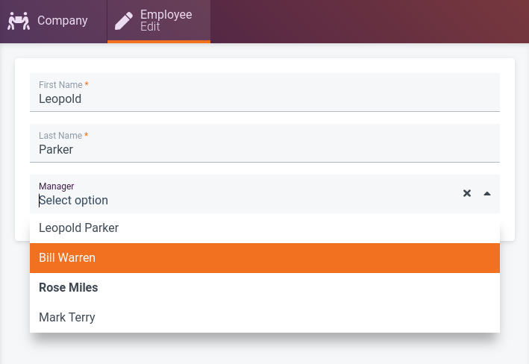
Task: Click the orange underline beneath Employee tab
Action: point(159,42)
